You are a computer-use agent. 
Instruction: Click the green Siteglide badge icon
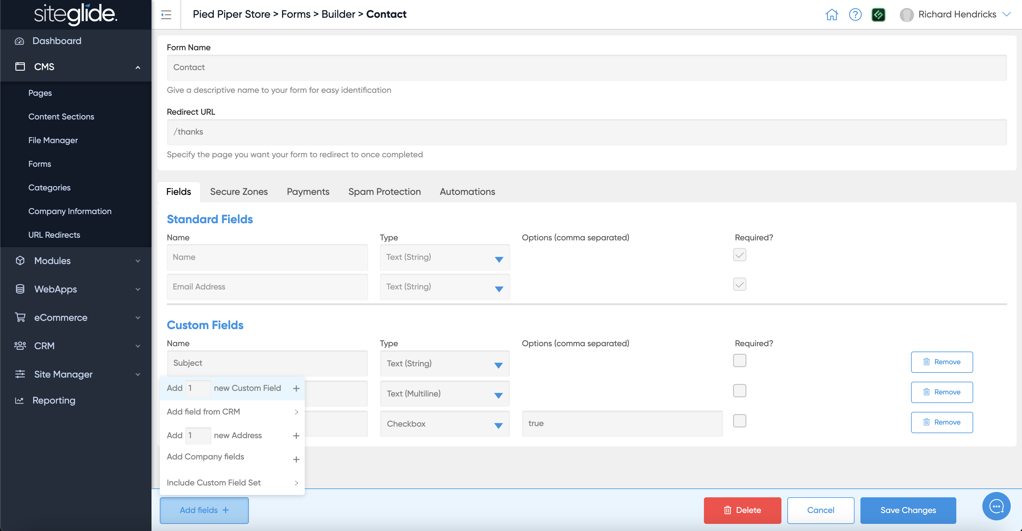tap(878, 15)
